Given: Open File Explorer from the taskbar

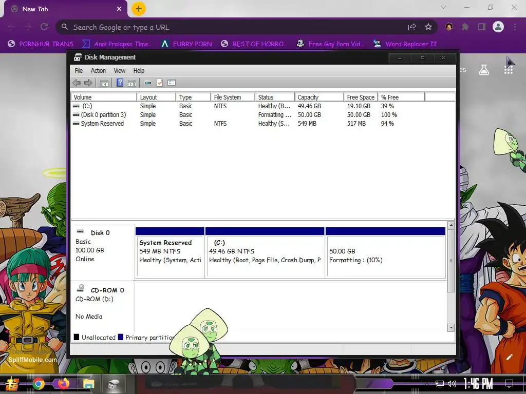Looking at the screenshot, I should point(89,384).
